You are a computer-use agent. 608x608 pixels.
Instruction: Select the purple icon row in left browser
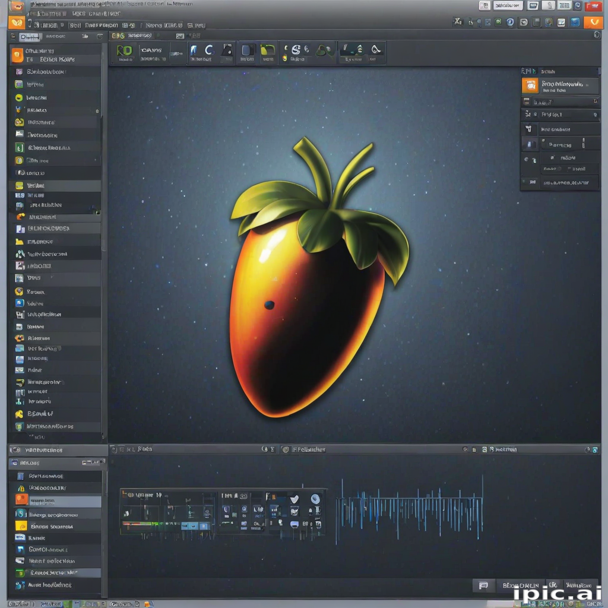click(55, 72)
